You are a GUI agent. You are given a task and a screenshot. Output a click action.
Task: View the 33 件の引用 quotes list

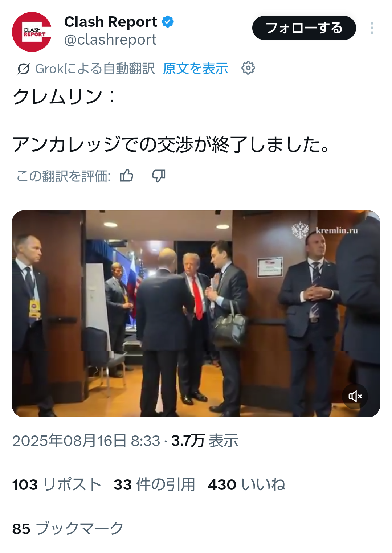tap(155, 484)
